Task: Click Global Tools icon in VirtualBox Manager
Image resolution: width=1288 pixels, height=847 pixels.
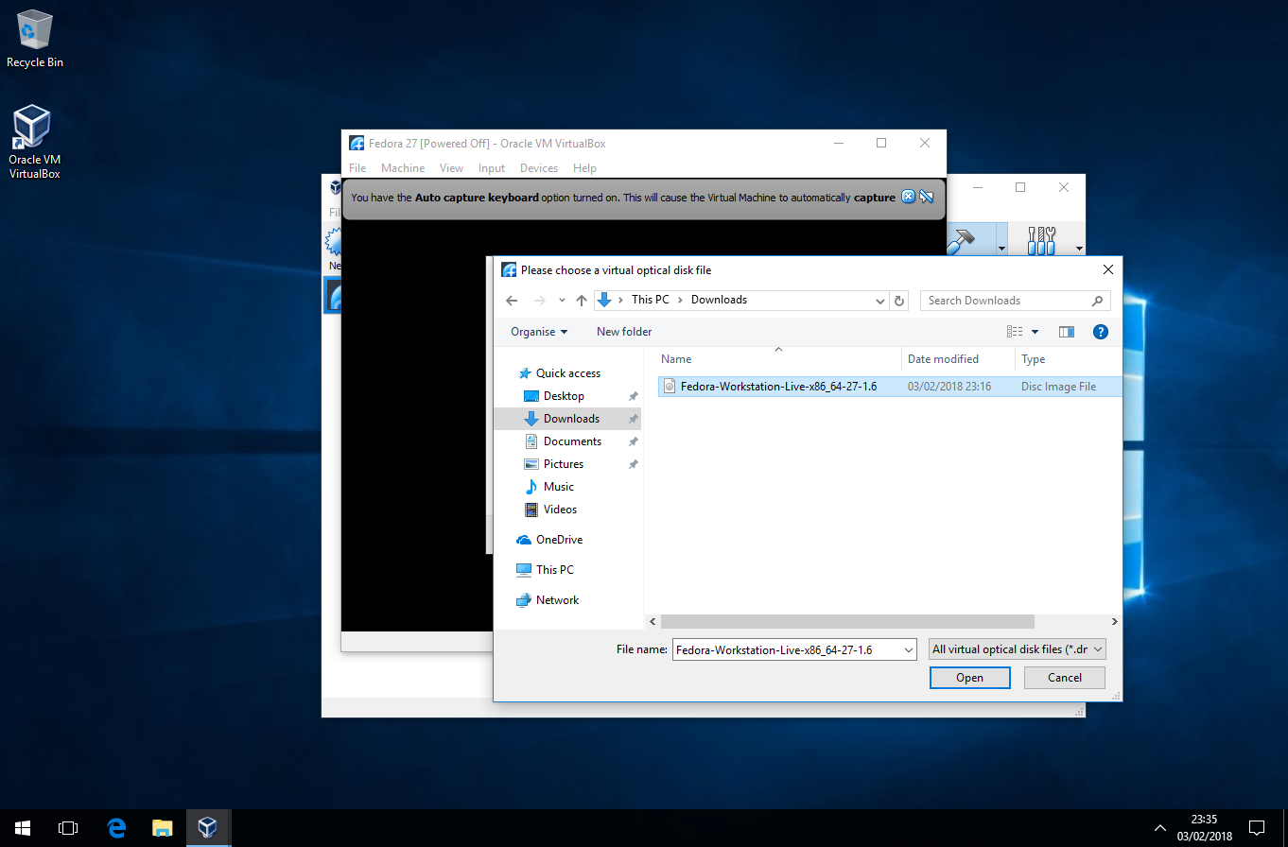Action: point(1041,240)
